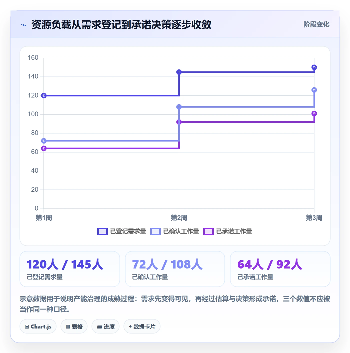Click the Chart.js chip square icon

coord(27,327)
